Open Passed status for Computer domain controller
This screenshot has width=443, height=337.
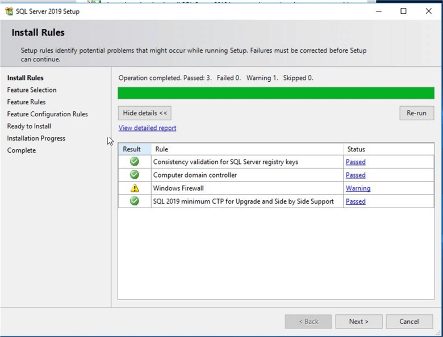[356, 175]
